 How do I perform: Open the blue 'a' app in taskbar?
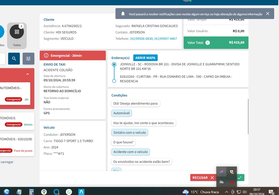pos(56,192)
